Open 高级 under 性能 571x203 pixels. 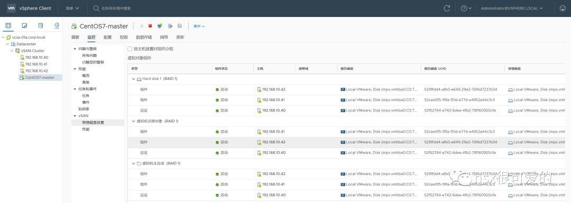point(86,82)
